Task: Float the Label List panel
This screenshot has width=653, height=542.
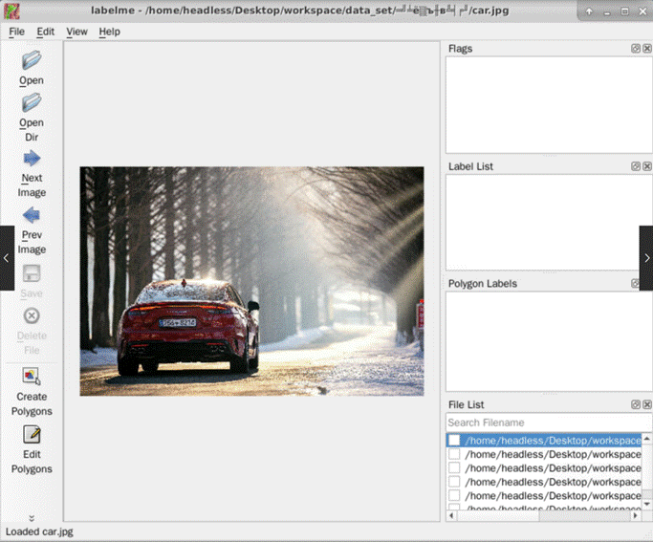Action: tap(636, 166)
